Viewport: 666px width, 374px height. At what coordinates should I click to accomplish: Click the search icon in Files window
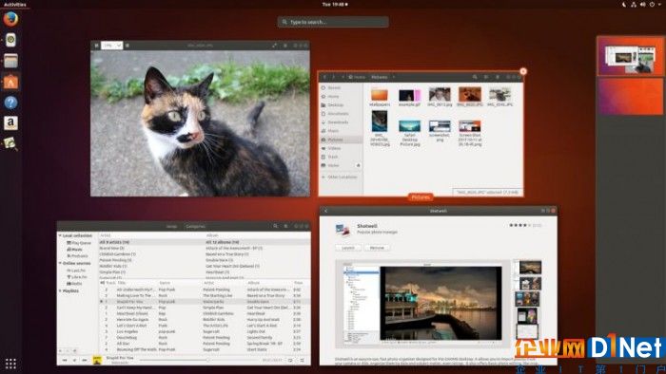click(x=475, y=77)
